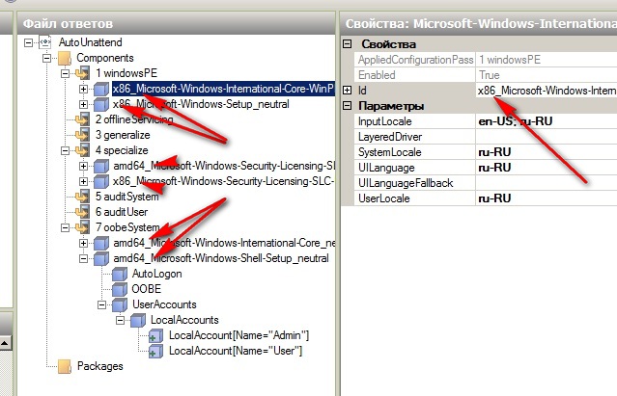Click the 6 auditUser pass icon
Viewport: 617px width, 396px height.
(82, 212)
